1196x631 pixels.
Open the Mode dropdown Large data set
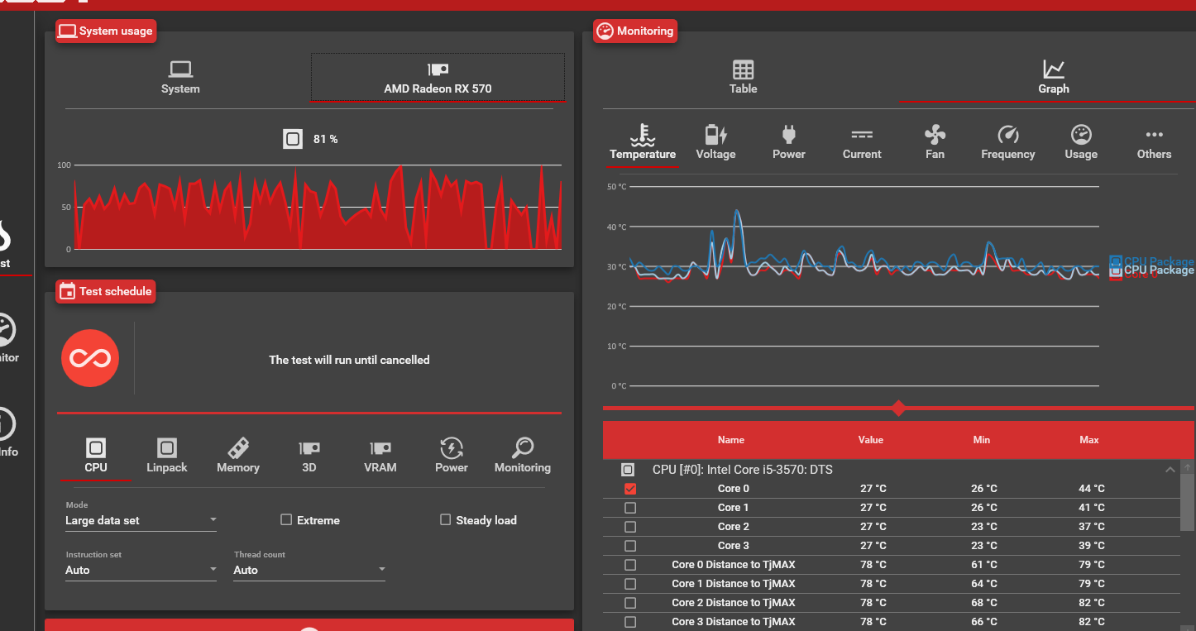click(141, 520)
